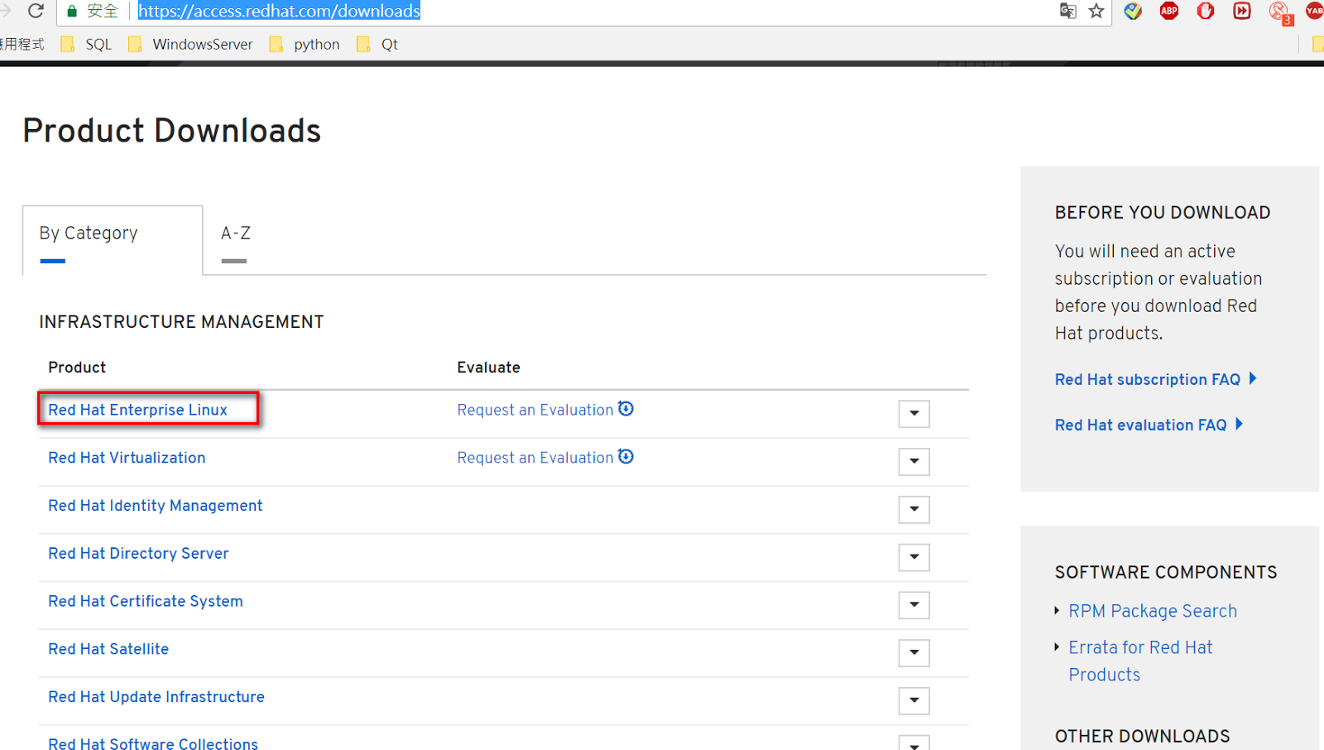The width and height of the screenshot is (1324, 750).
Task: Open the python bookmarks folder
Action: pyautogui.click(x=305, y=44)
